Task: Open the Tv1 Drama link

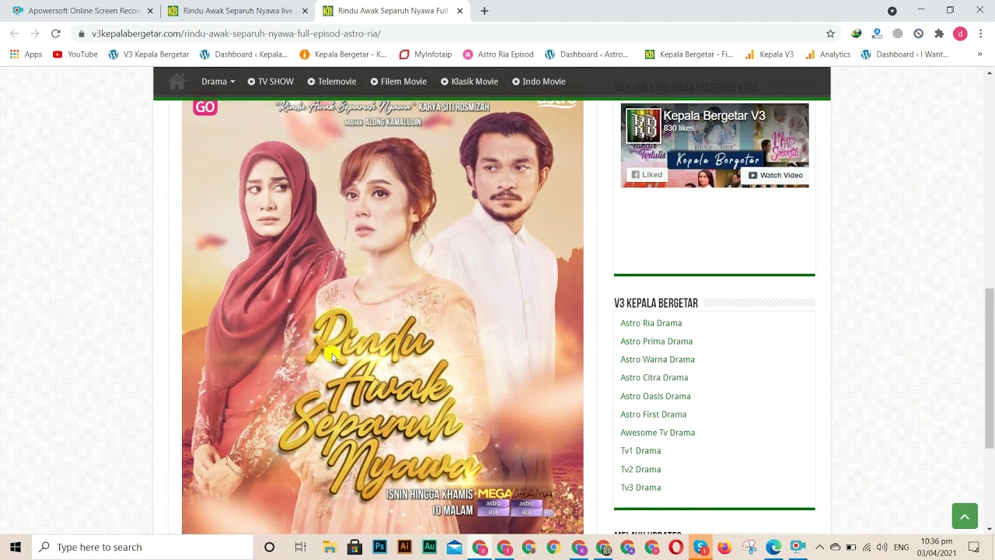Action: [x=641, y=450]
